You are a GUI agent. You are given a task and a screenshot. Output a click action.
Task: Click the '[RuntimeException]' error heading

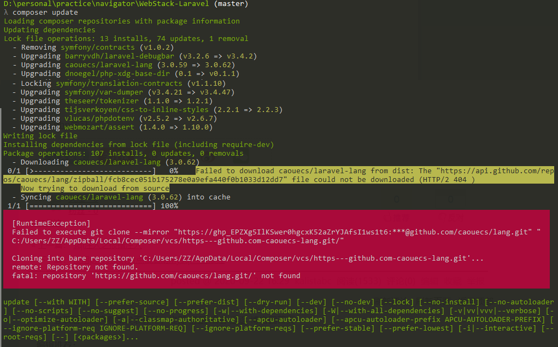coord(51,223)
